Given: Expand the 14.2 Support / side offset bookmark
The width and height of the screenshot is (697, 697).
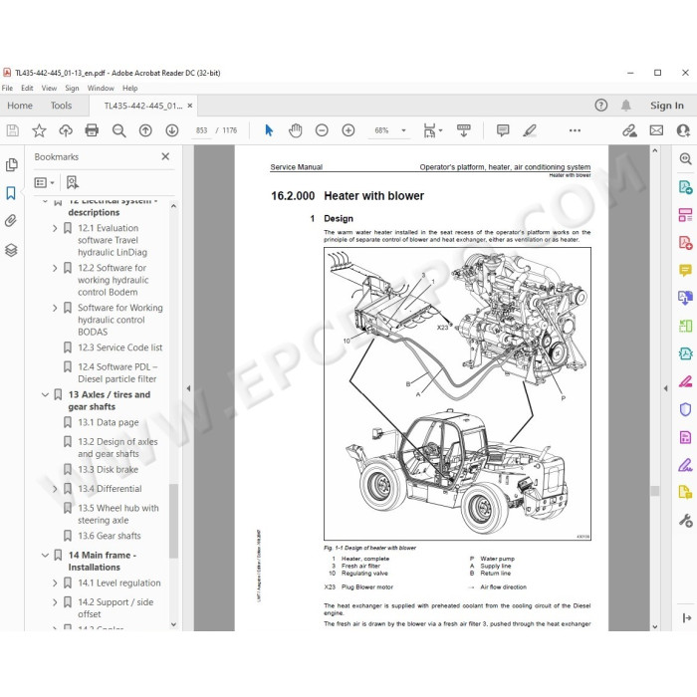Looking at the screenshot, I should 55,602.
